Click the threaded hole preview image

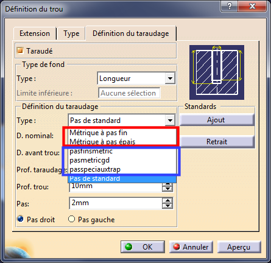click(217, 72)
